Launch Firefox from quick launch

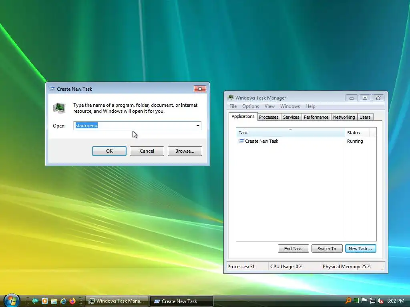pos(72,301)
